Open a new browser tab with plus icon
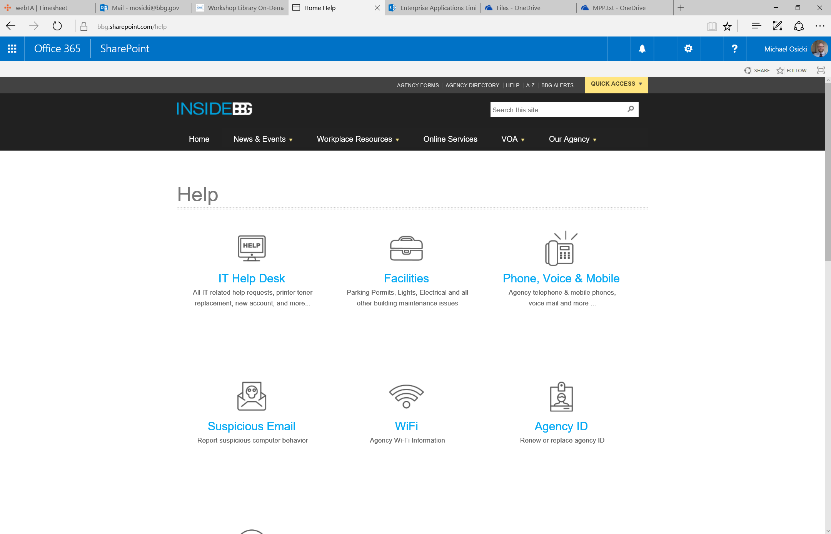Viewport: 831px width, 534px height. (681, 8)
